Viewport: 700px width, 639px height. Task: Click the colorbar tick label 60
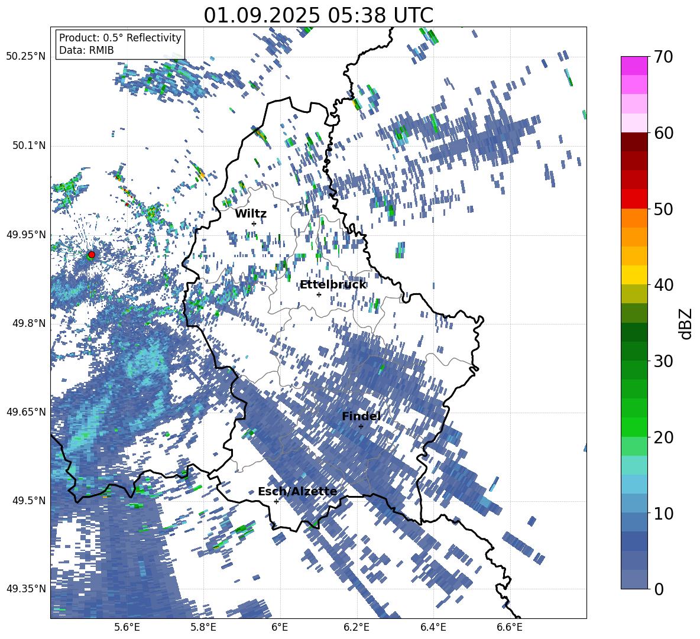pyautogui.click(x=663, y=133)
